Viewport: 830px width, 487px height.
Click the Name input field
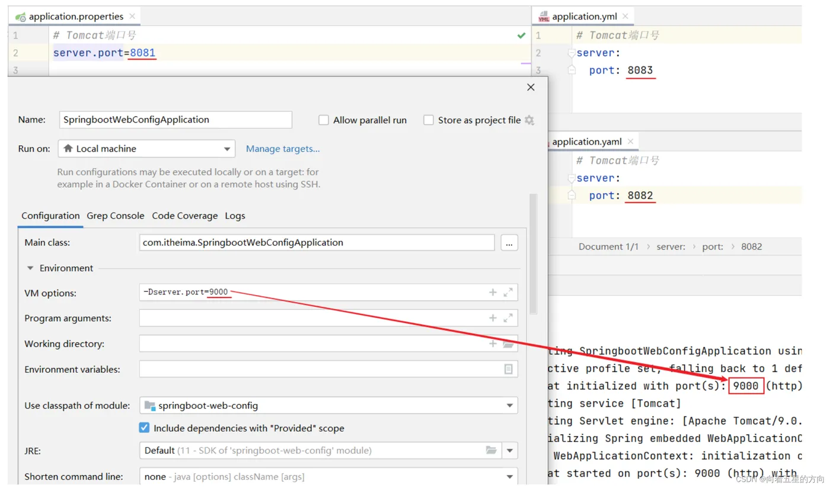(x=175, y=120)
